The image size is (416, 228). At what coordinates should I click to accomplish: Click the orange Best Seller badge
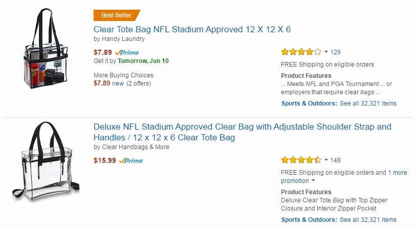(116, 15)
